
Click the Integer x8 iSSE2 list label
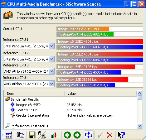coord(28,105)
